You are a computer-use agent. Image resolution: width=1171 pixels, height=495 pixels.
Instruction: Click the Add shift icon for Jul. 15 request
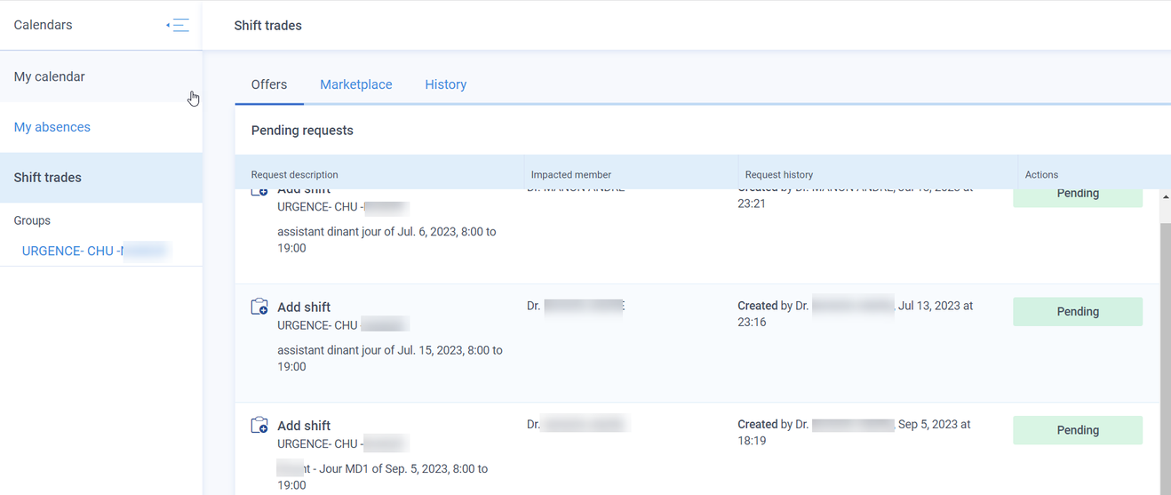tap(259, 307)
